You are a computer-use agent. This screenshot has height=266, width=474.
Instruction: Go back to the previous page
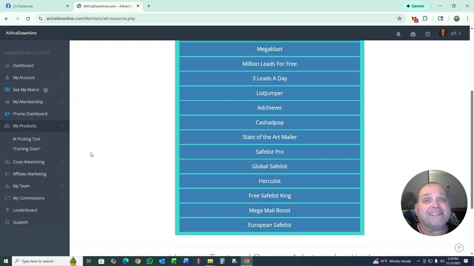[x=6, y=18]
